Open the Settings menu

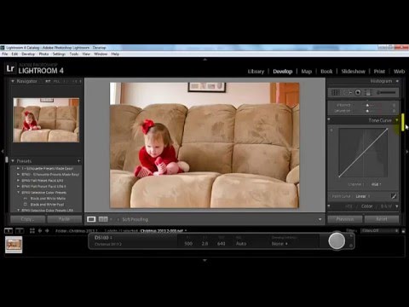tap(59, 54)
